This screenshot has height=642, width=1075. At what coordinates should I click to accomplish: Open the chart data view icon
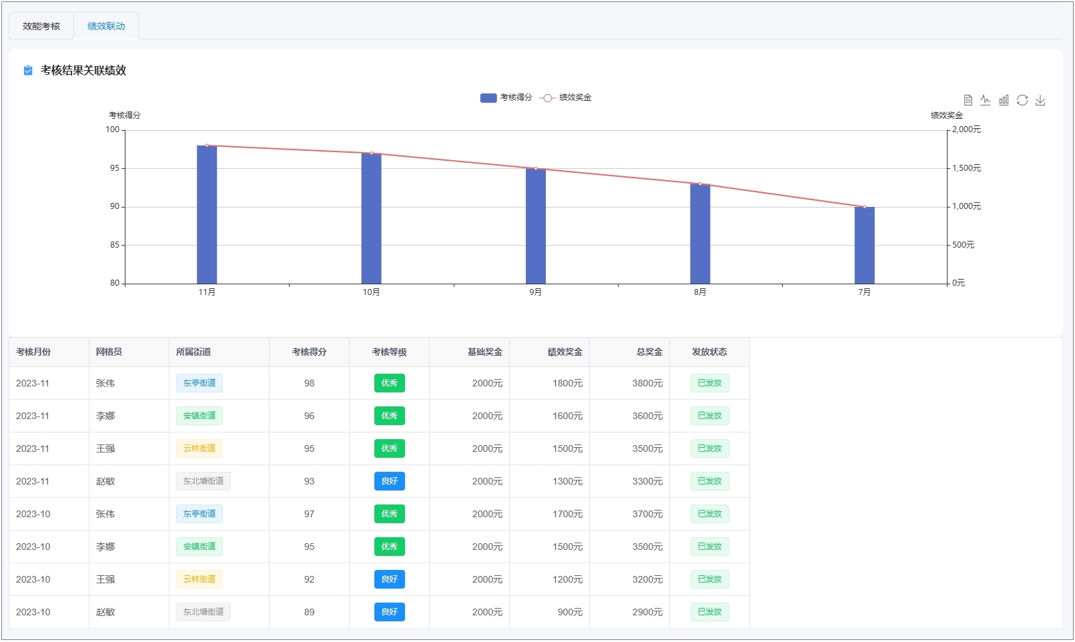point(968,100)
